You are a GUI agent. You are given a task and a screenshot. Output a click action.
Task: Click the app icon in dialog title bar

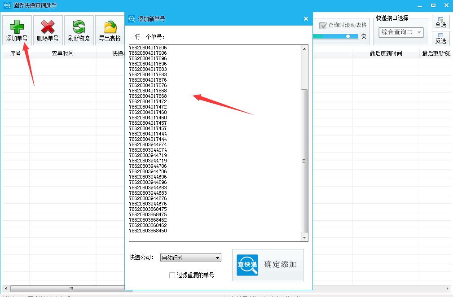[132, 18]
